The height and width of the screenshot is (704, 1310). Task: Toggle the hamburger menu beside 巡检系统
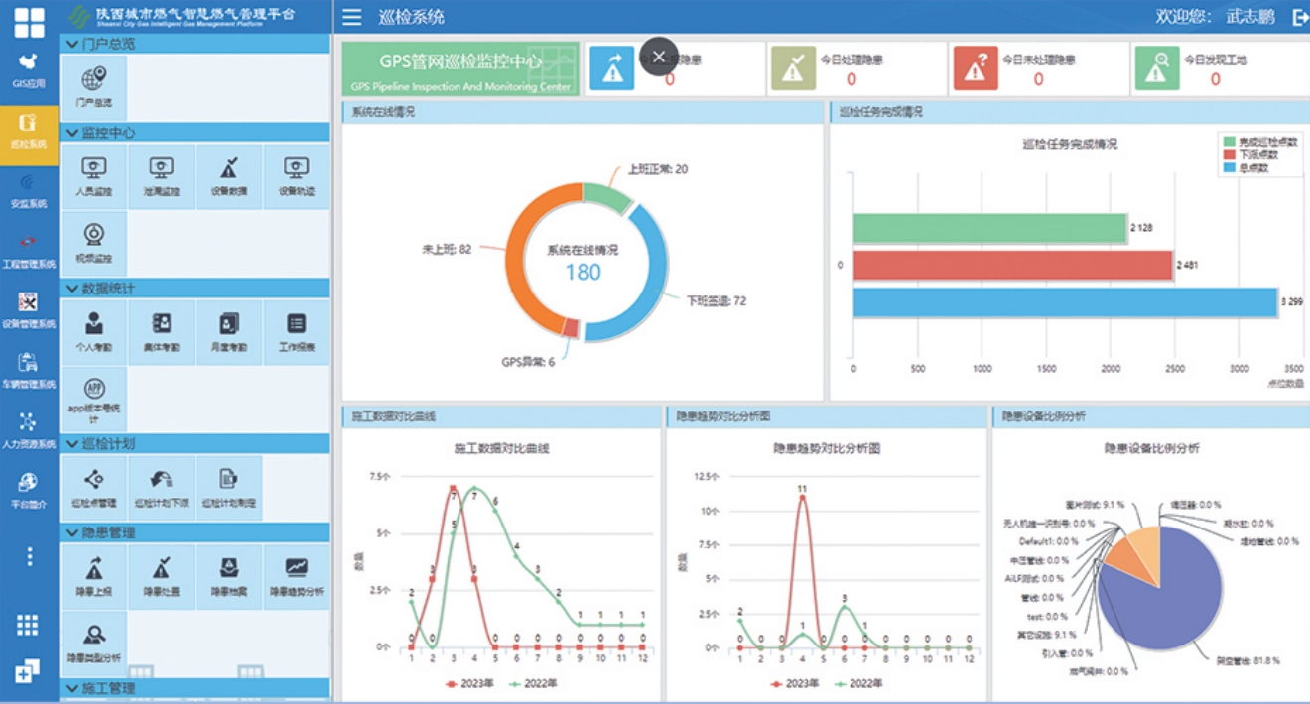tap(352, 17)
